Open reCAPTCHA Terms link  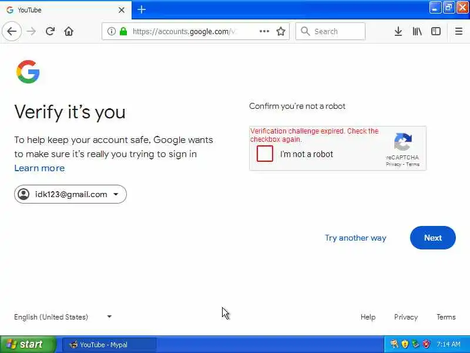(413, 165)
